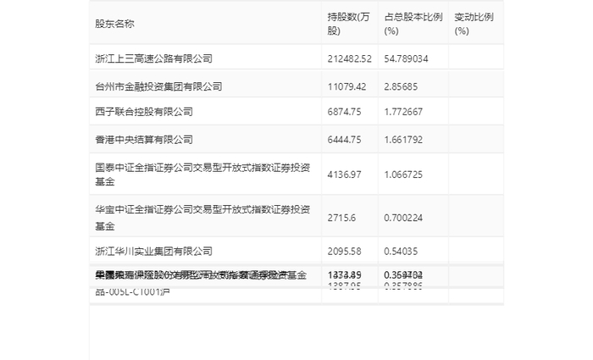Click the 占总股本比例(%) column header
593x360 pixels.
(x=413, y=24)
